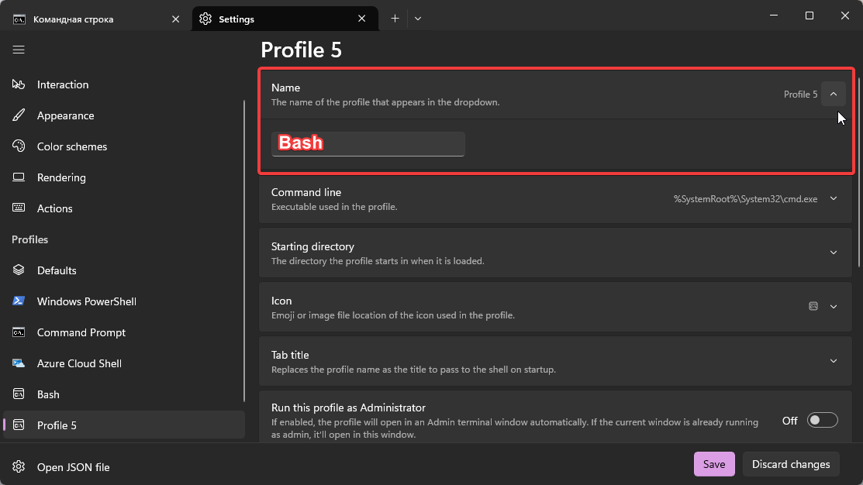The image size is (863, 485).
Task: Click the hamburger menu icon in sidebar
Action: (x=19, y=50)
